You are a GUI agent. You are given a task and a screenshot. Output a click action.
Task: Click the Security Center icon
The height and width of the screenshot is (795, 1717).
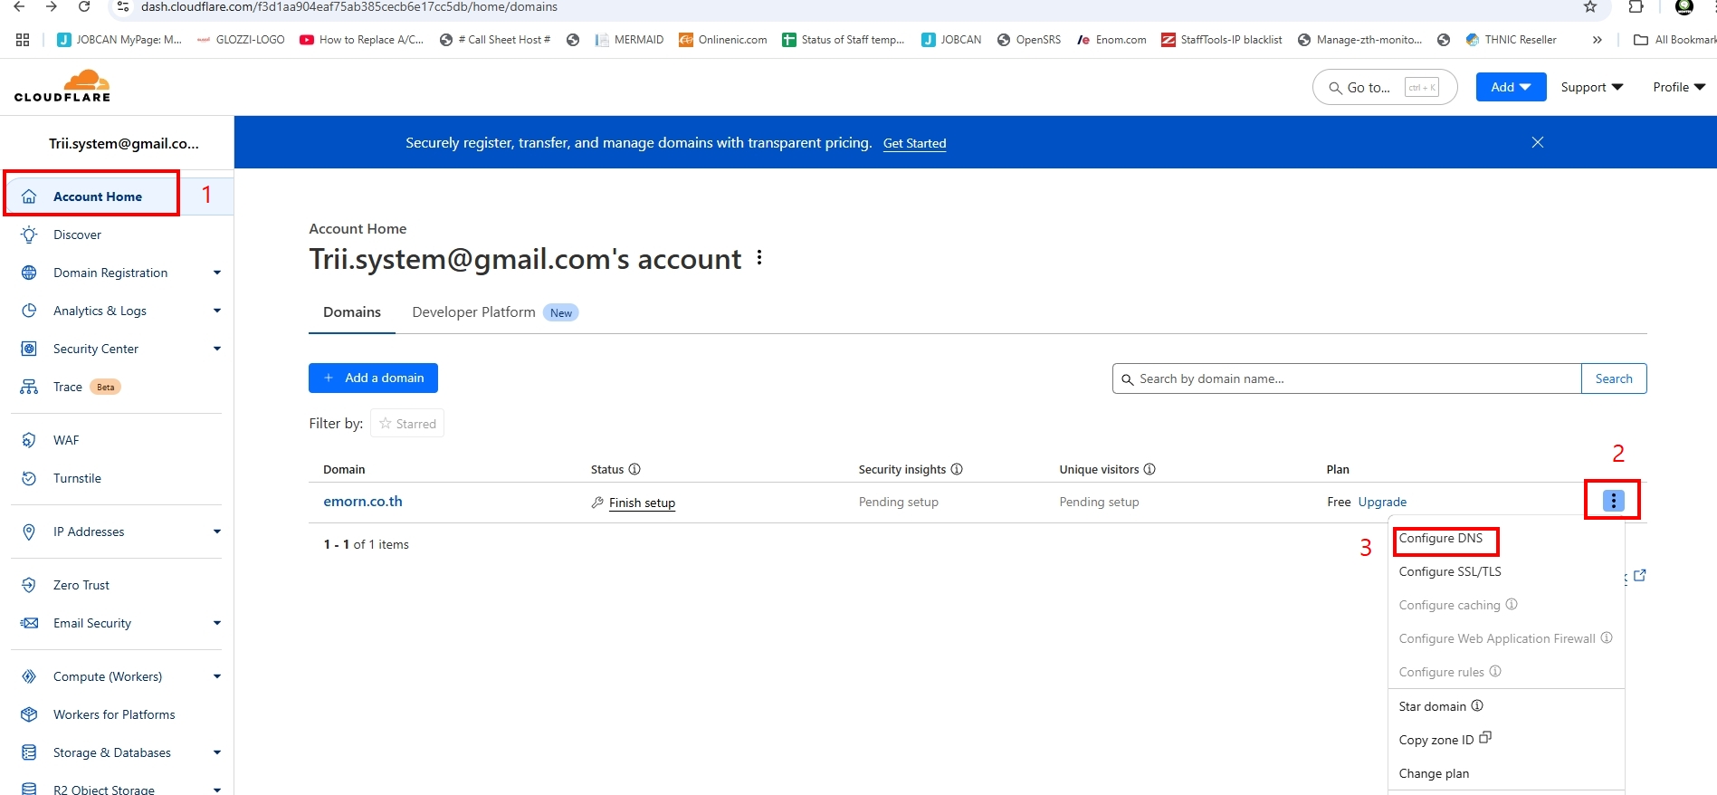[x=29, y=349]
